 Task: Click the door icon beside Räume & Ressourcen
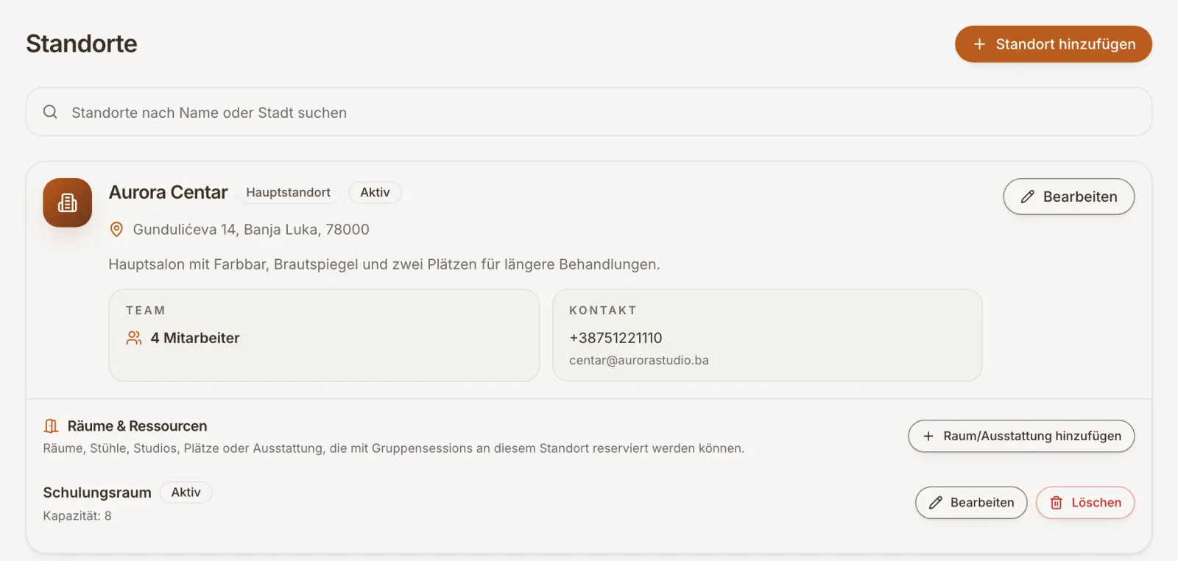(x=51, y=426)
